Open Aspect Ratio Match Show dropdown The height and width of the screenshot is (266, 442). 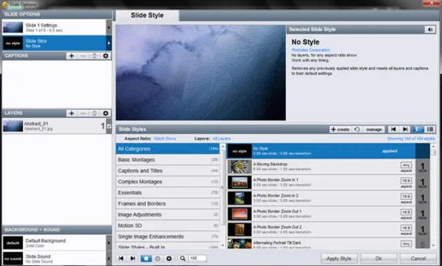click(x=165, y=138)
